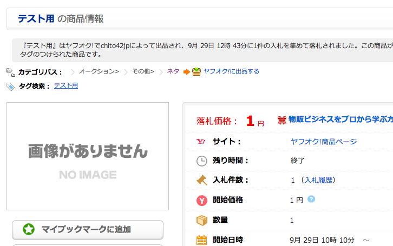Click the NO IMAGE product thumbnail
Image resolution: width=393 pixels, height=246 pixels.
88,156
